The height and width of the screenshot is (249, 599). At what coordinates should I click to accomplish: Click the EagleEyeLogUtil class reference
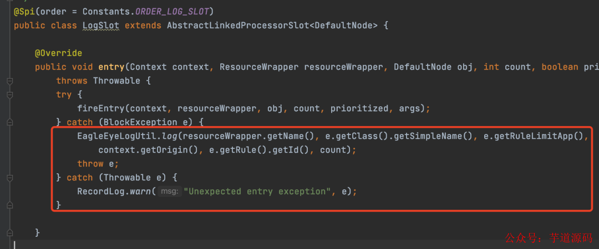(x=116, y=136)
